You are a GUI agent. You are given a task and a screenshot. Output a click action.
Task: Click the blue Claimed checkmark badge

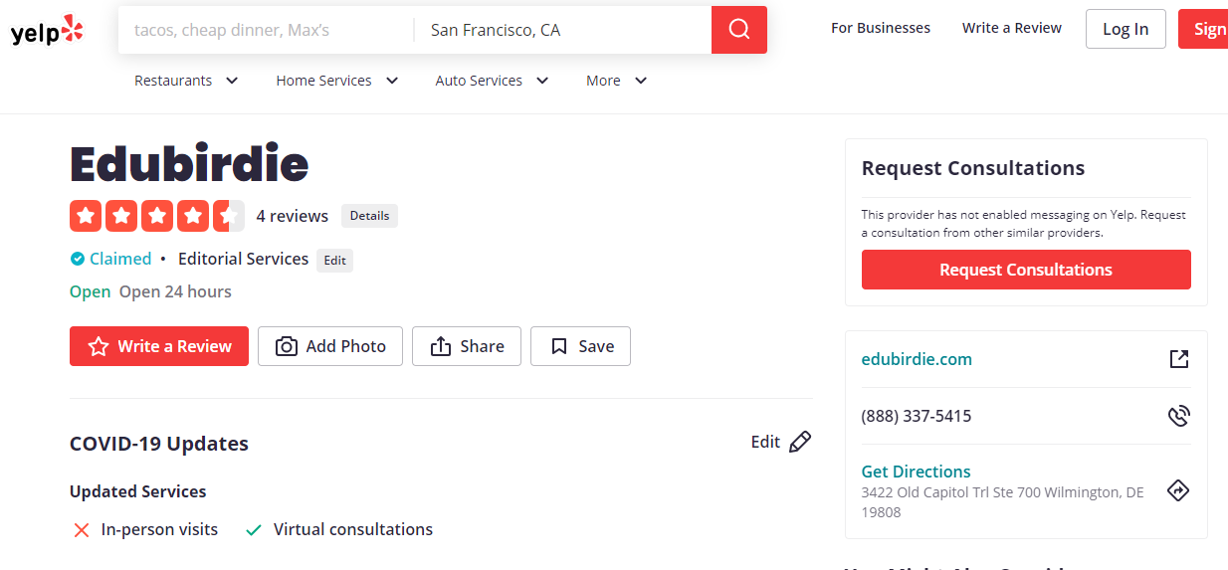78,259
